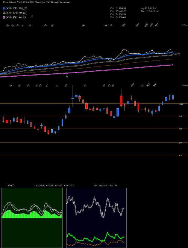Open the green MACD histogram panel
Viewport: 188px width, 248px height.
pyautogui.click(x=32, y=218)
